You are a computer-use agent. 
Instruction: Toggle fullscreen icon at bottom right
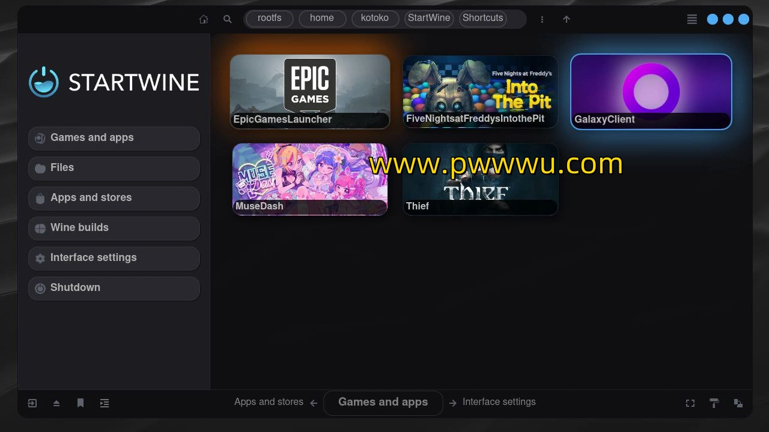click(690, 403)
